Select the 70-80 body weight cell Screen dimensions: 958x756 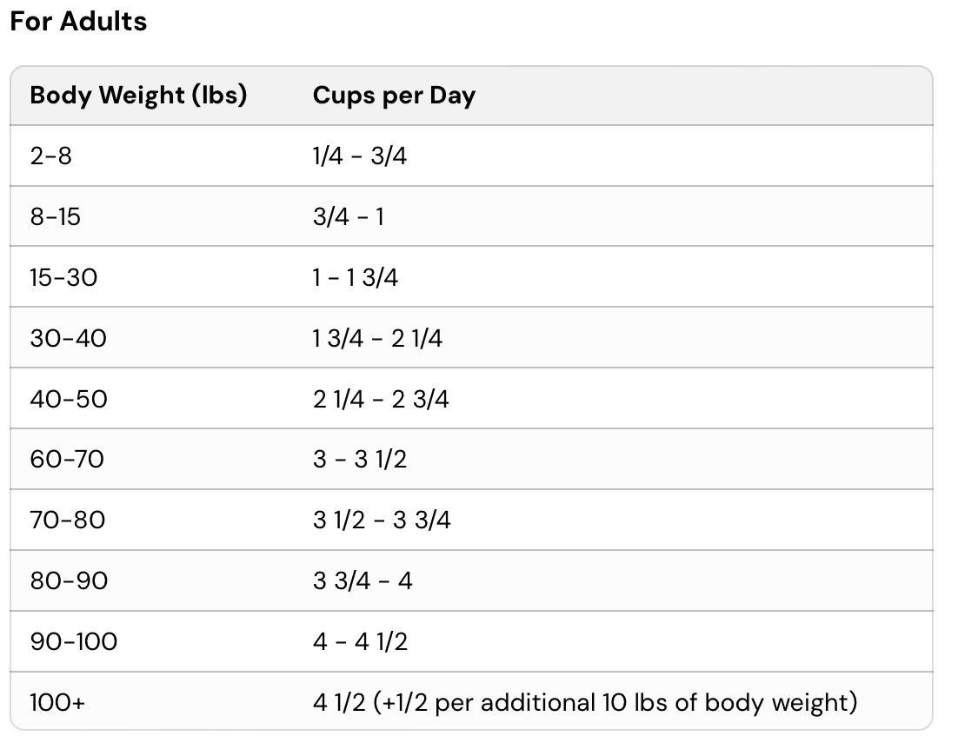[68, 520]
